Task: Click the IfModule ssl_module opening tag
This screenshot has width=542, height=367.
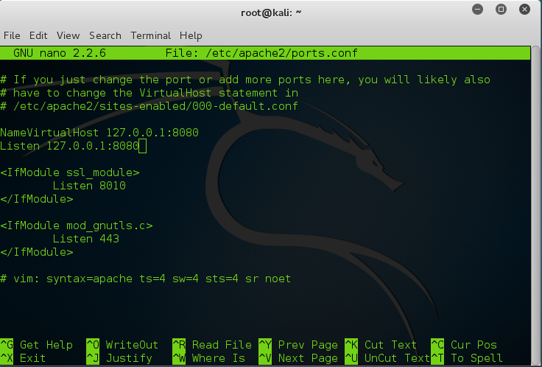Action: [70, 172]
